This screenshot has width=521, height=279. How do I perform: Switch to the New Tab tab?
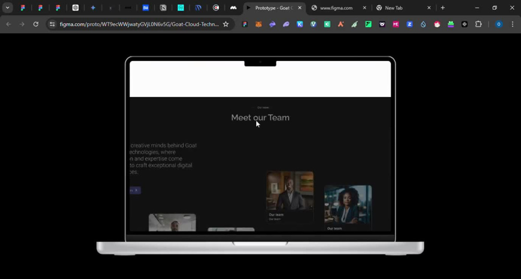pyautogui.click(x=394, y=8)
